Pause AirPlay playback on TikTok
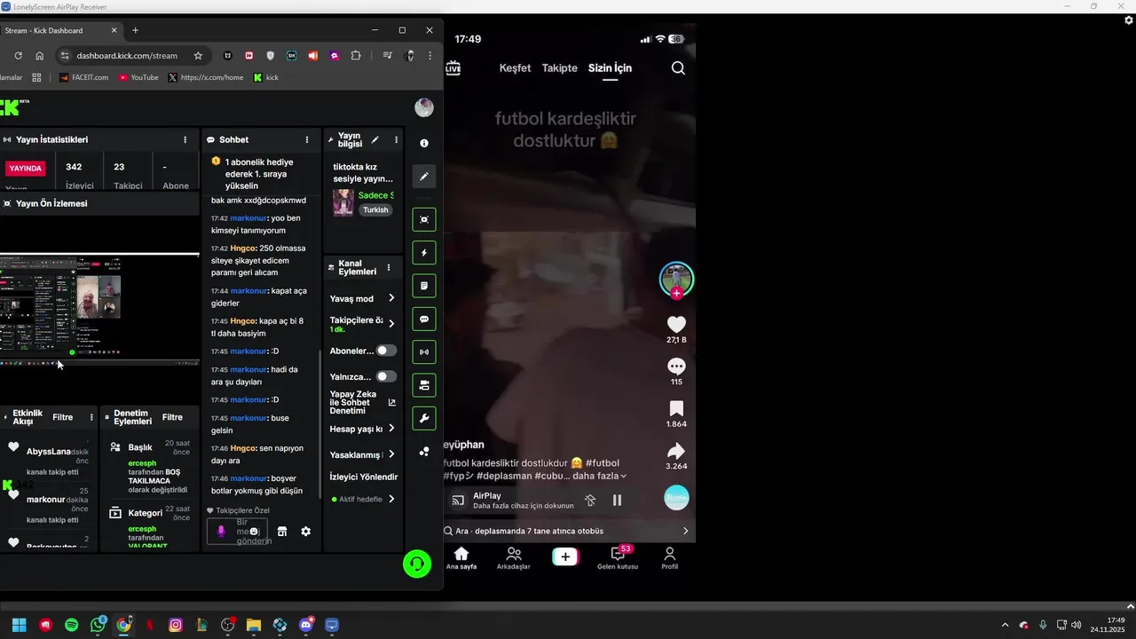Image resolution: width=1136 pixels, height=639 pixels. (617, 501)
